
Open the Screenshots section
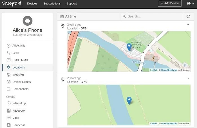pyautogui.click(x=28, y=89)
